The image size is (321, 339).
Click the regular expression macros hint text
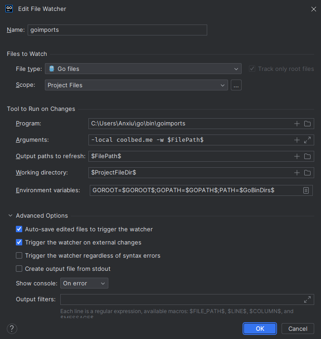point(177,314)
